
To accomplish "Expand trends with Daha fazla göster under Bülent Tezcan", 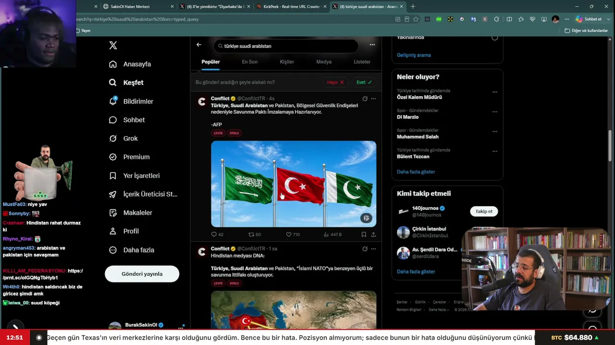I will pyautogui.click(x=416, y=172).
